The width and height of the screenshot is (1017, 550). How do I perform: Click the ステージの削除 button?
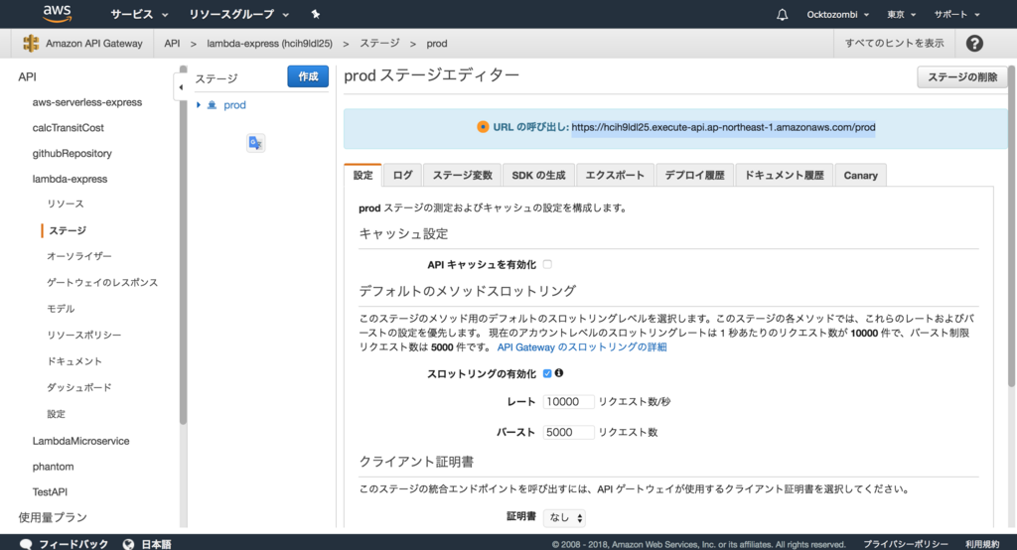click(x=961, y=77)
